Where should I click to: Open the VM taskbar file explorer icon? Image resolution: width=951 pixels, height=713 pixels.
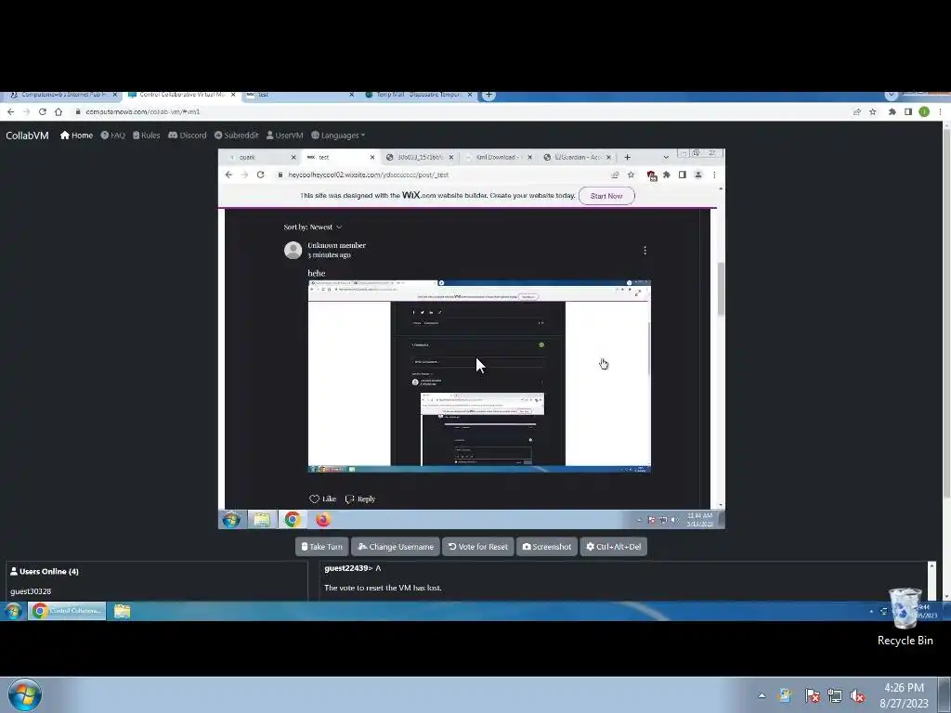click(x=262, y=520)
